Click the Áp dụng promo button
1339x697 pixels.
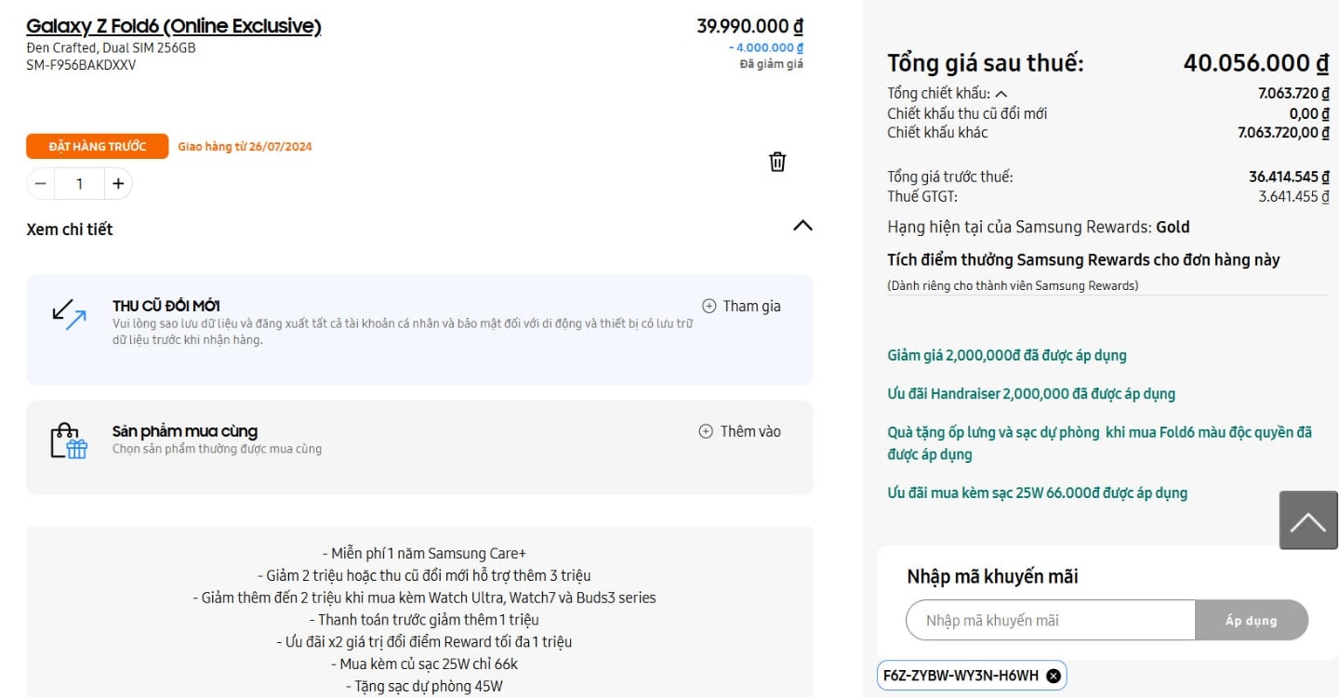pos(1251,620)
